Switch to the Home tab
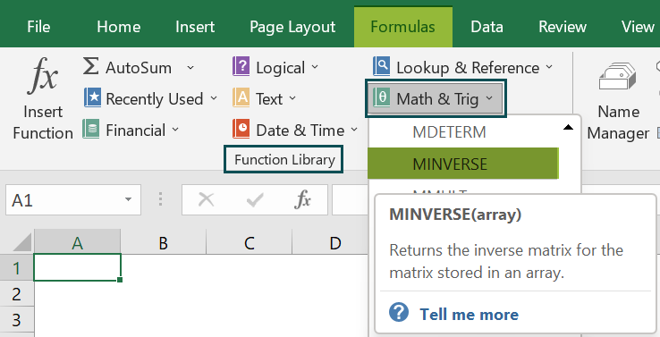This screenshot has height=337, width=660. pos(119,27)
